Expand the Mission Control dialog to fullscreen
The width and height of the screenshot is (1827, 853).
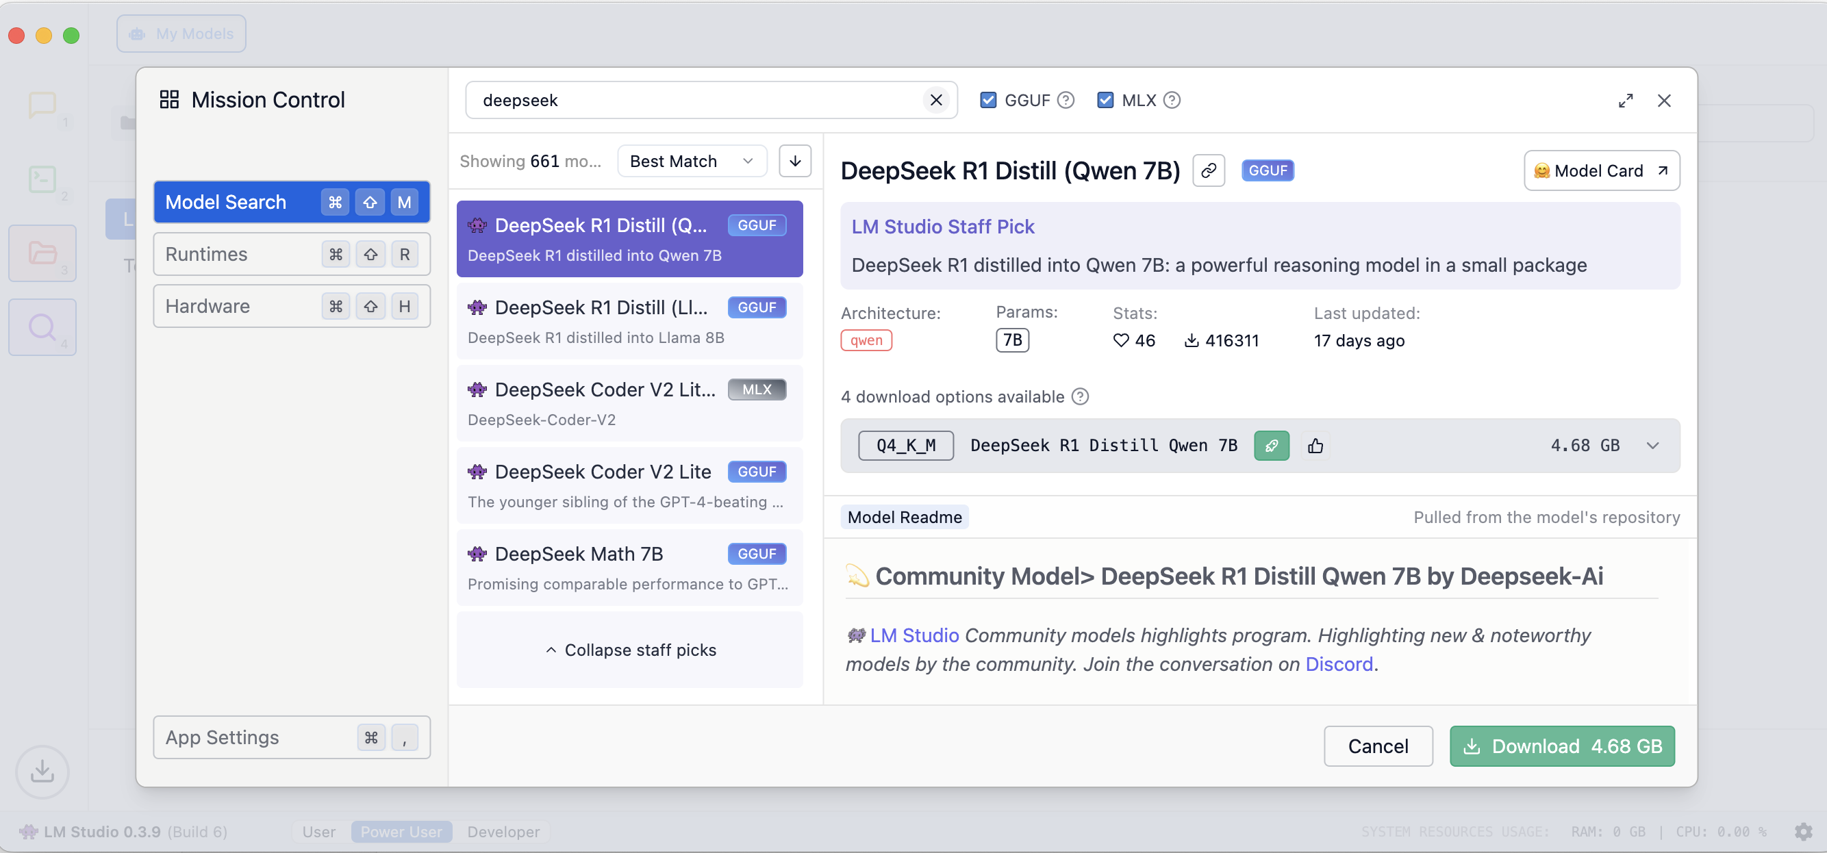point(1625,101)
